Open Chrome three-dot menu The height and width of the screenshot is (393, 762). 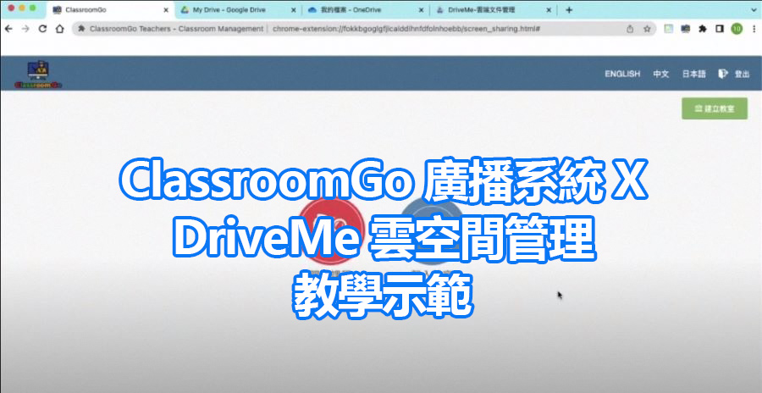754,29
